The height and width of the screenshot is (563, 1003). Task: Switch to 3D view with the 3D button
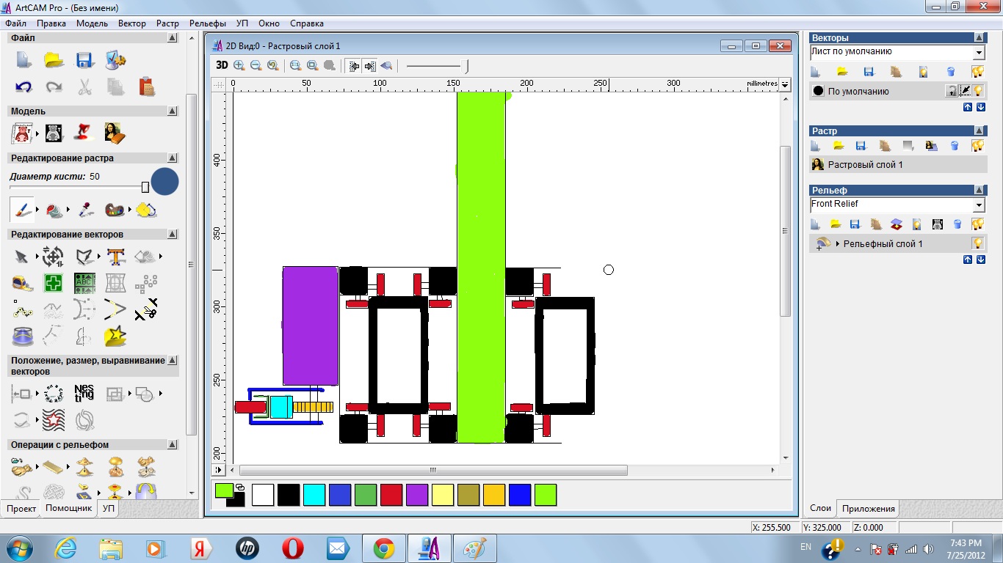(x=222, y=65)
